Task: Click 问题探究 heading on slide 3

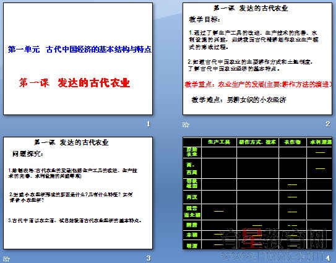Action: pyautogui.click(x=28, y=153)
